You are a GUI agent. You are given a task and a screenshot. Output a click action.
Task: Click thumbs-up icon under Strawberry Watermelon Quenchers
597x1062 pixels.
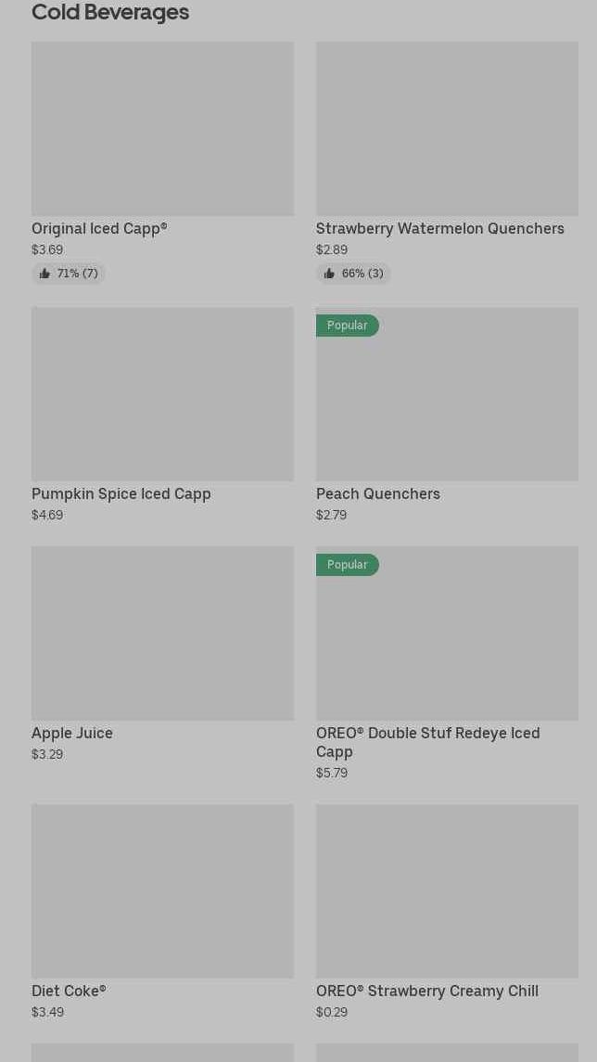tap(329, 274)
